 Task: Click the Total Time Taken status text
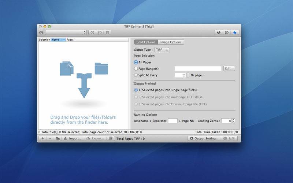pos(216,132)
